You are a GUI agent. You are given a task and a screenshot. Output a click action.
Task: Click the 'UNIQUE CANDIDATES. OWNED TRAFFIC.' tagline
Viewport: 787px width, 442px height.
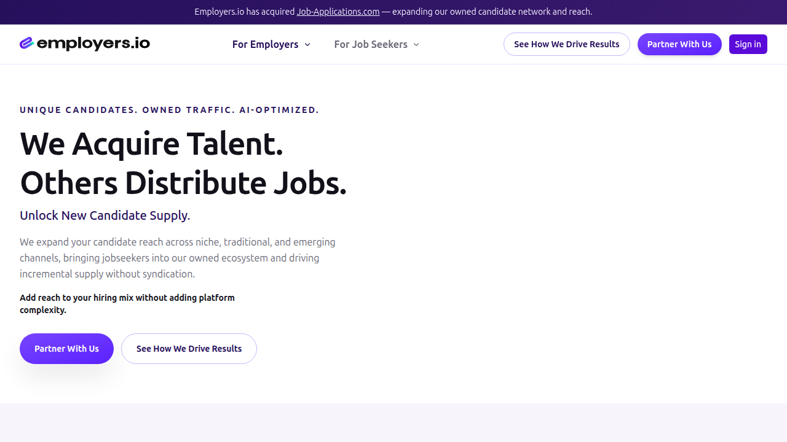[x=169, y=110]
